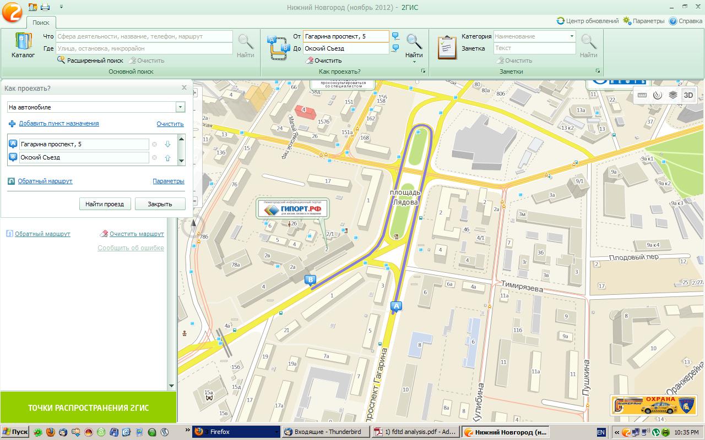Click the Охрана Бумеранг ad banner

[654, 405]
